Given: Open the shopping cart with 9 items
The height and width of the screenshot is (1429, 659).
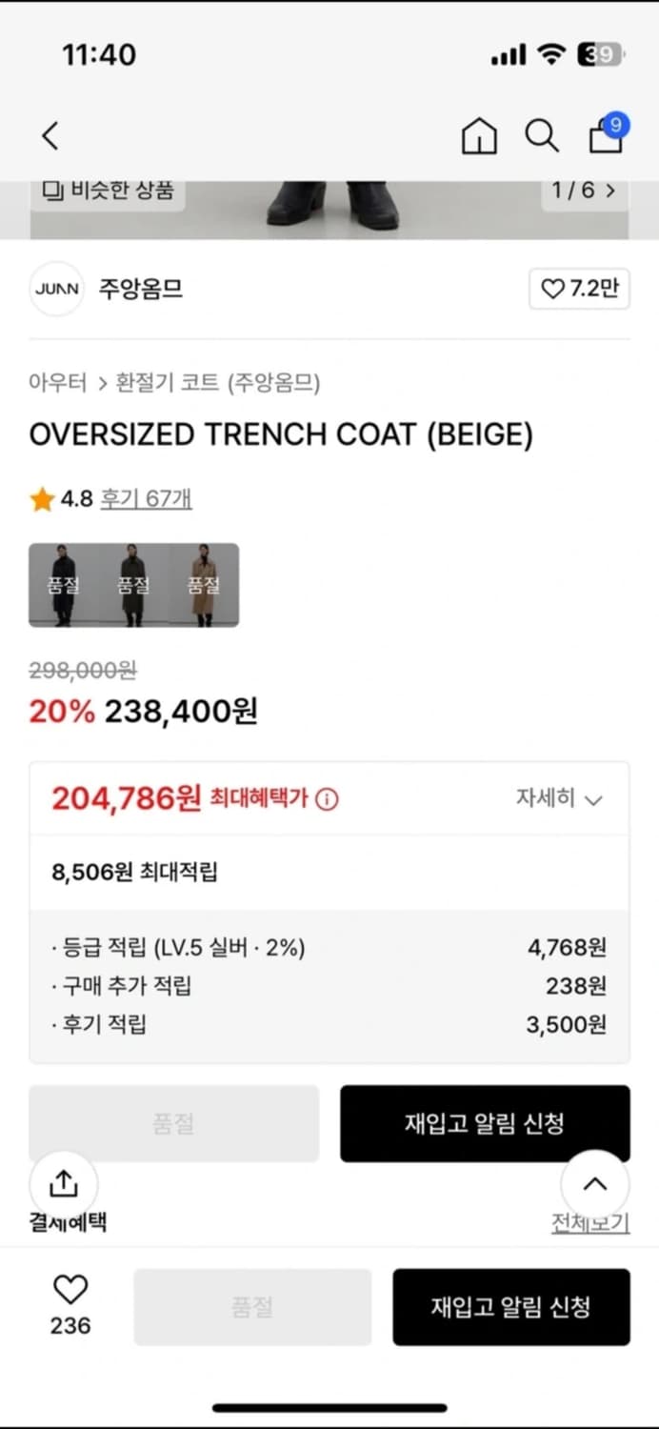Looking at the screenshot, I should pos(604,136).
